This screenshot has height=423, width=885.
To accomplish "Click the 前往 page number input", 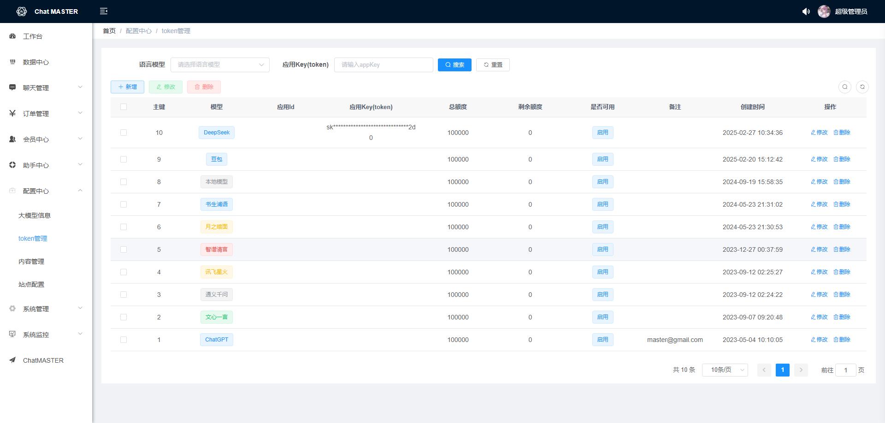I will [845, 370].
